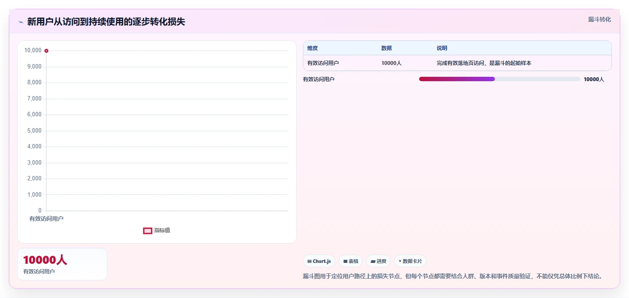
Task: Click the 10,000 y-axis label
Action: click(33, 50)
